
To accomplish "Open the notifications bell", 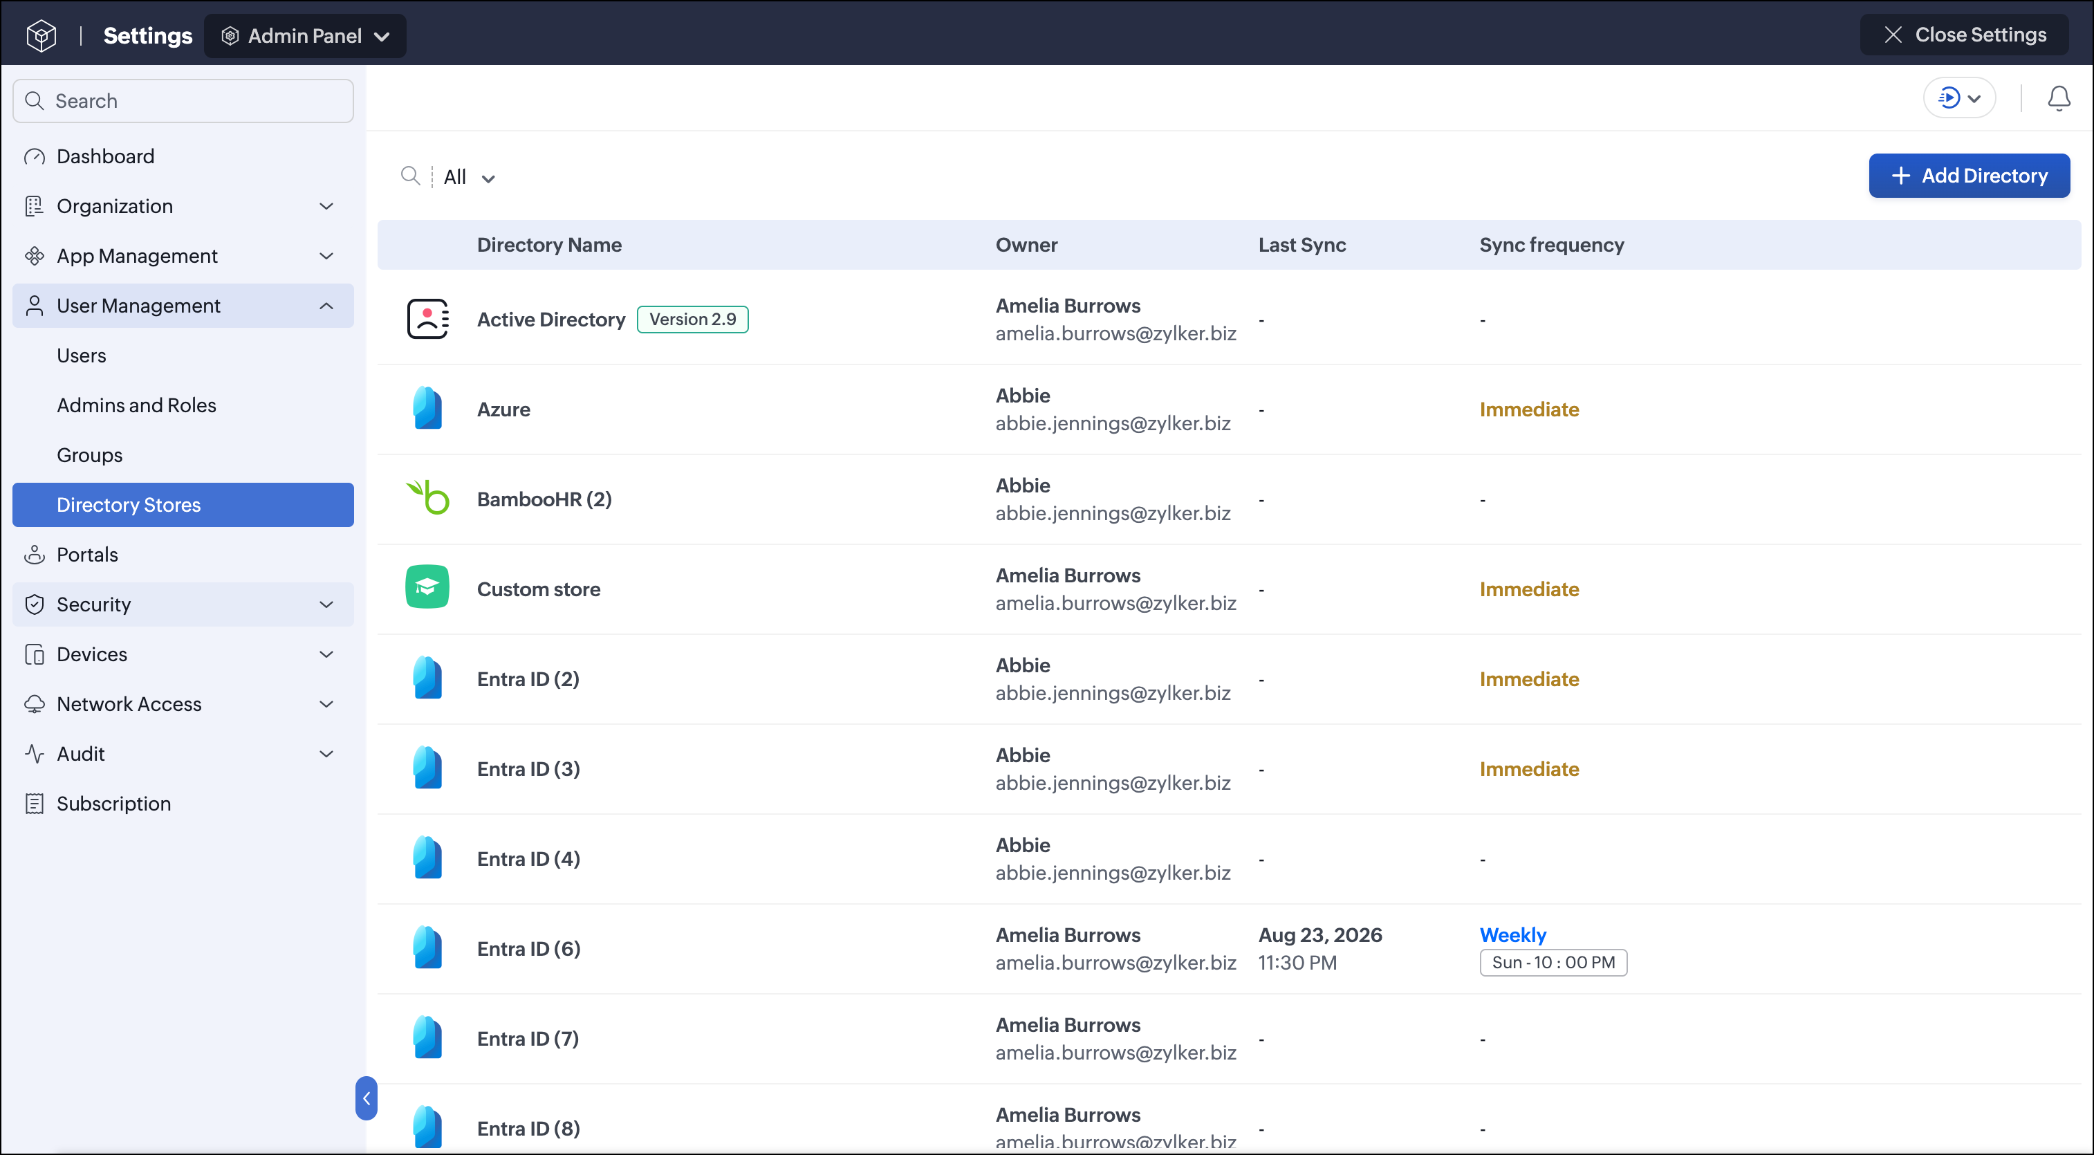I will 2058,98.
